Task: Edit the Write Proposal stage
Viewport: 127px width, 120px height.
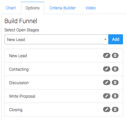Action: pyautogui.click(x=107, y=96)
